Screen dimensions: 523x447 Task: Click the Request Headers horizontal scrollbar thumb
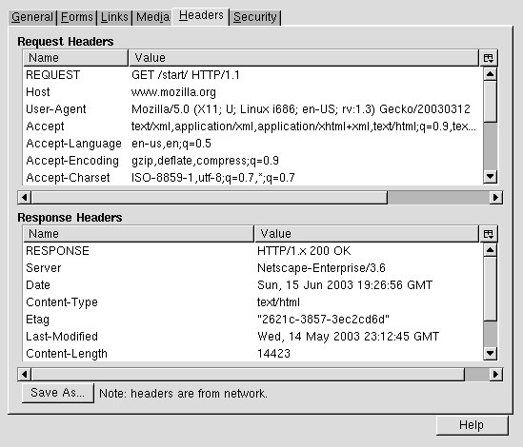click(210, 198)
